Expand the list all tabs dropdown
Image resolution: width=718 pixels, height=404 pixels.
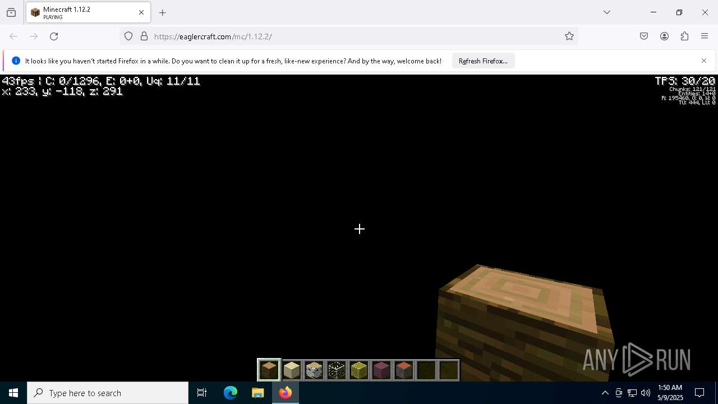click(x=607, y=12)
